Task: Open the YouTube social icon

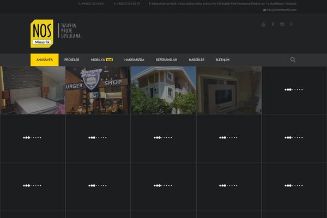Action: pos(263,25)
